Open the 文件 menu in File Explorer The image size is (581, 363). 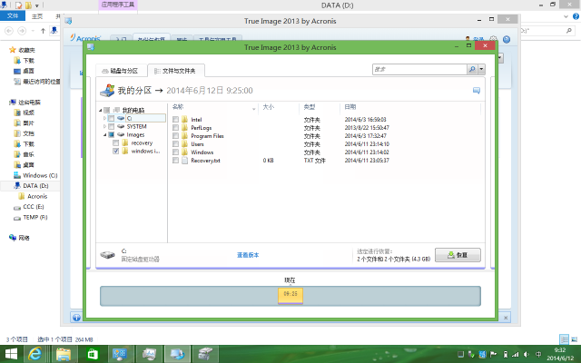click(x=13, y=16)
